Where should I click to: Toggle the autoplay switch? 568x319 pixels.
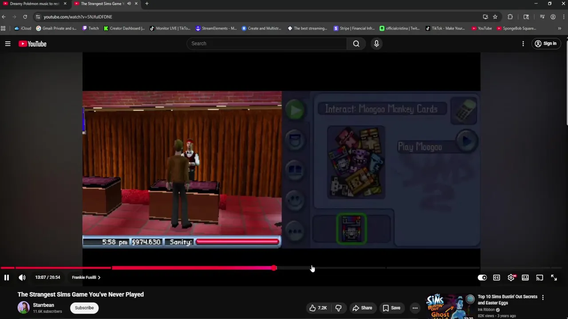tap(482, 278)
